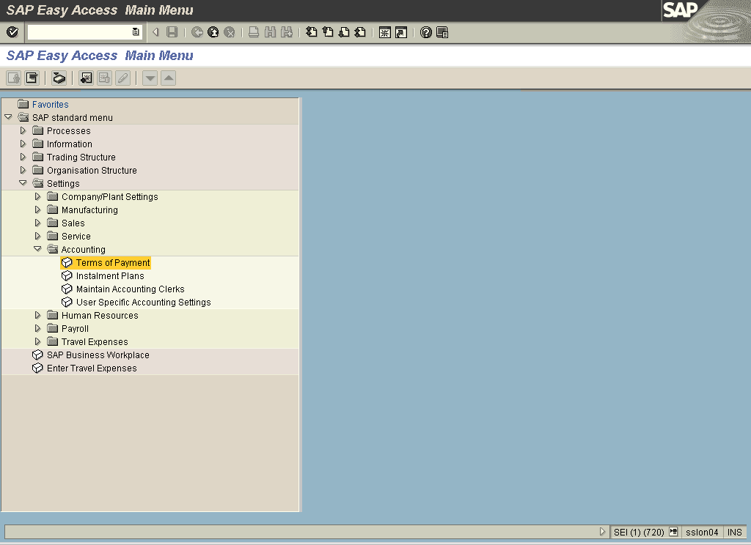Image resolution: width=751 pixels, height=545 pixels.
Task: Click the Print icon
Action: [x=254, y=32]
